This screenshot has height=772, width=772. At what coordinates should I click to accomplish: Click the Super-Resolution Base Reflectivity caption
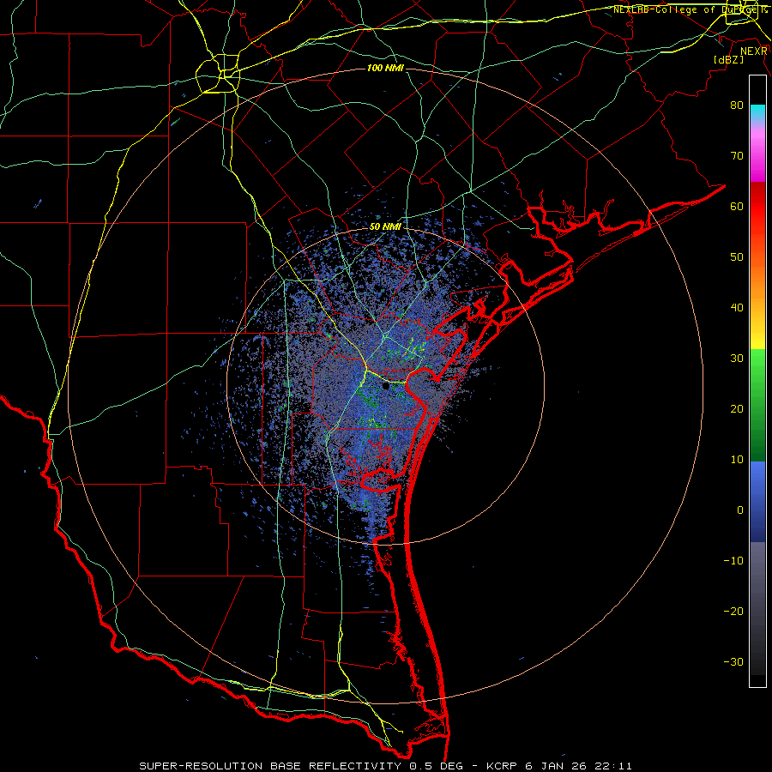pyautogui.click(x=386, y=766)
